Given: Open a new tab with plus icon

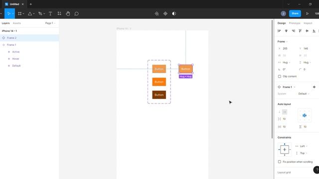Looking at the screenshot, I should tap(31, 4).
